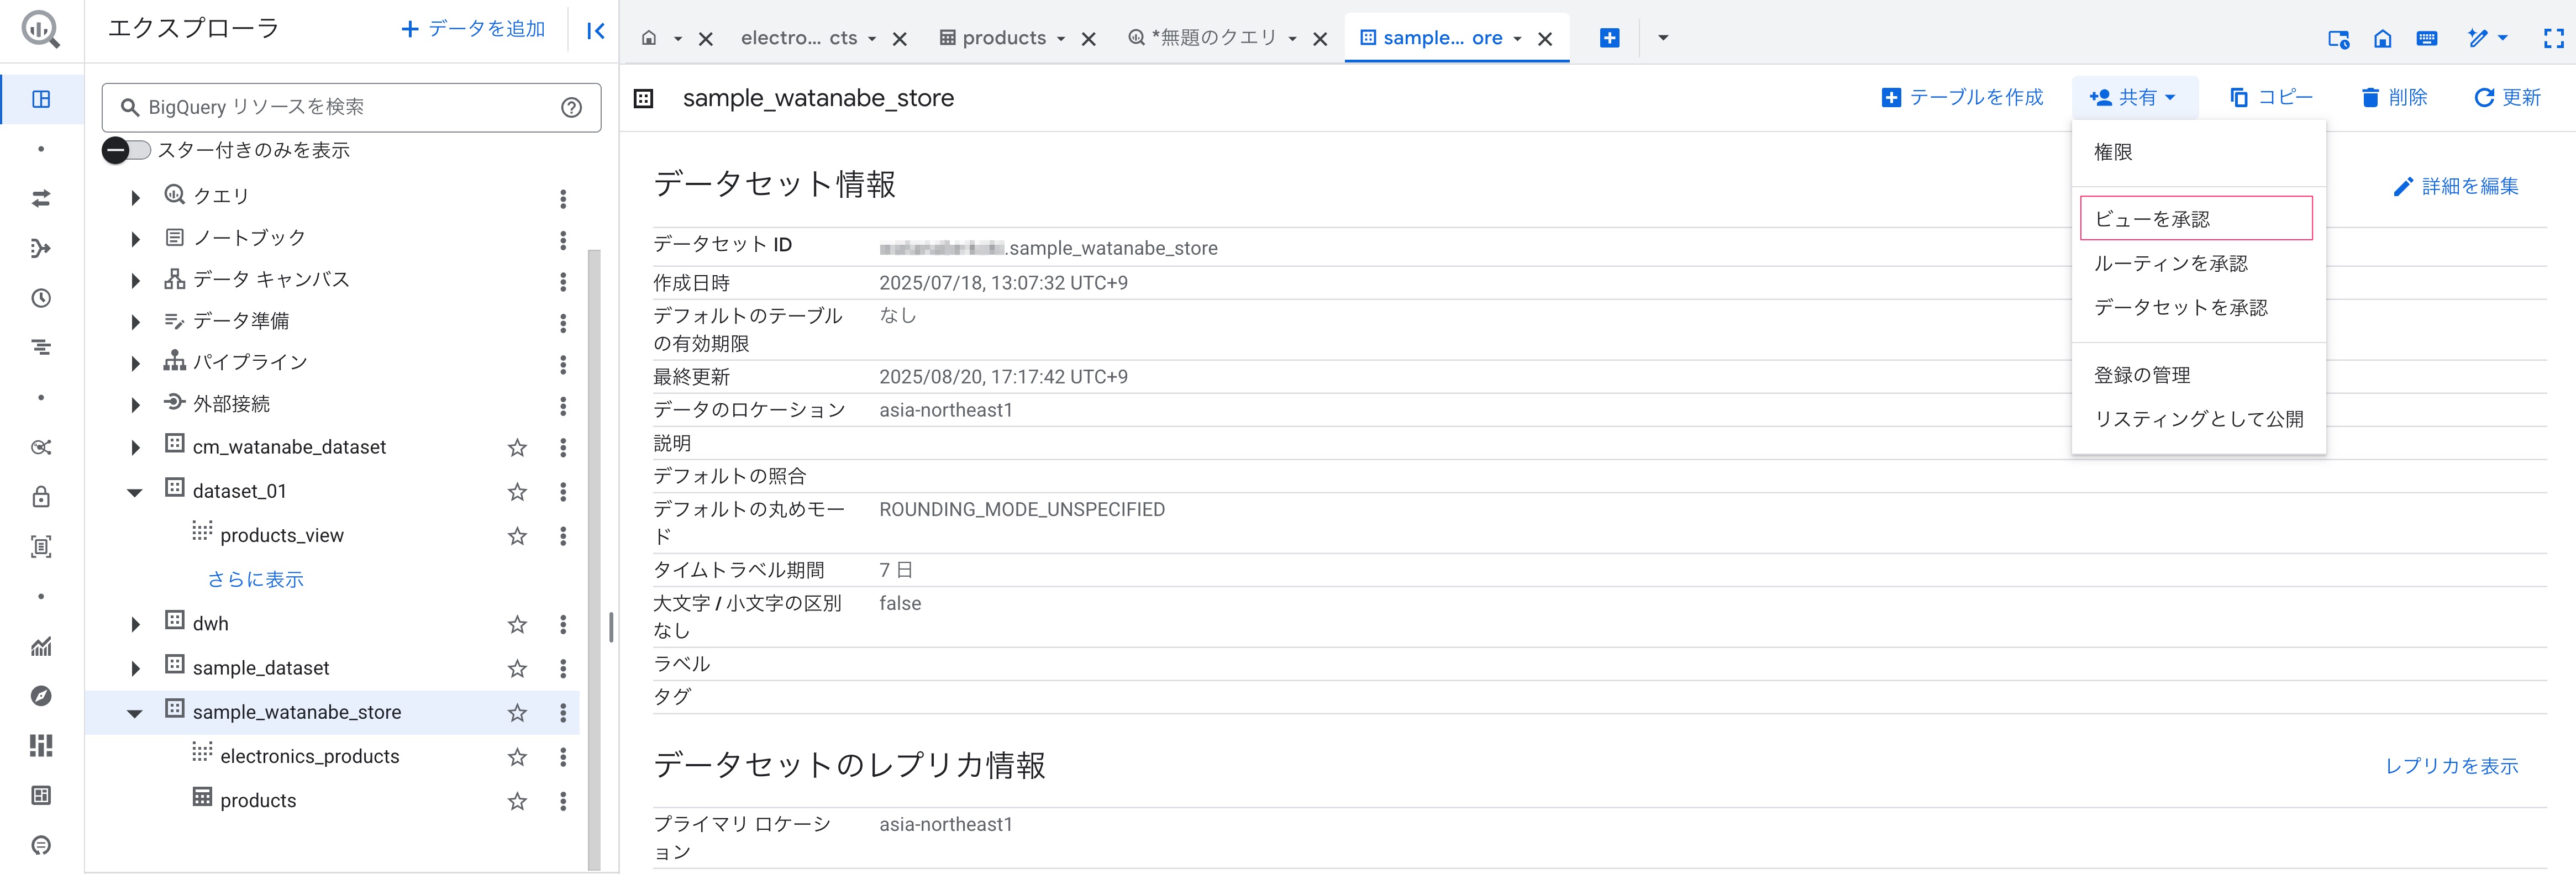This screenshot has width=2576, height=874.
Task: Click テーブルを作成 button
Action: [x=1962, y=97]
